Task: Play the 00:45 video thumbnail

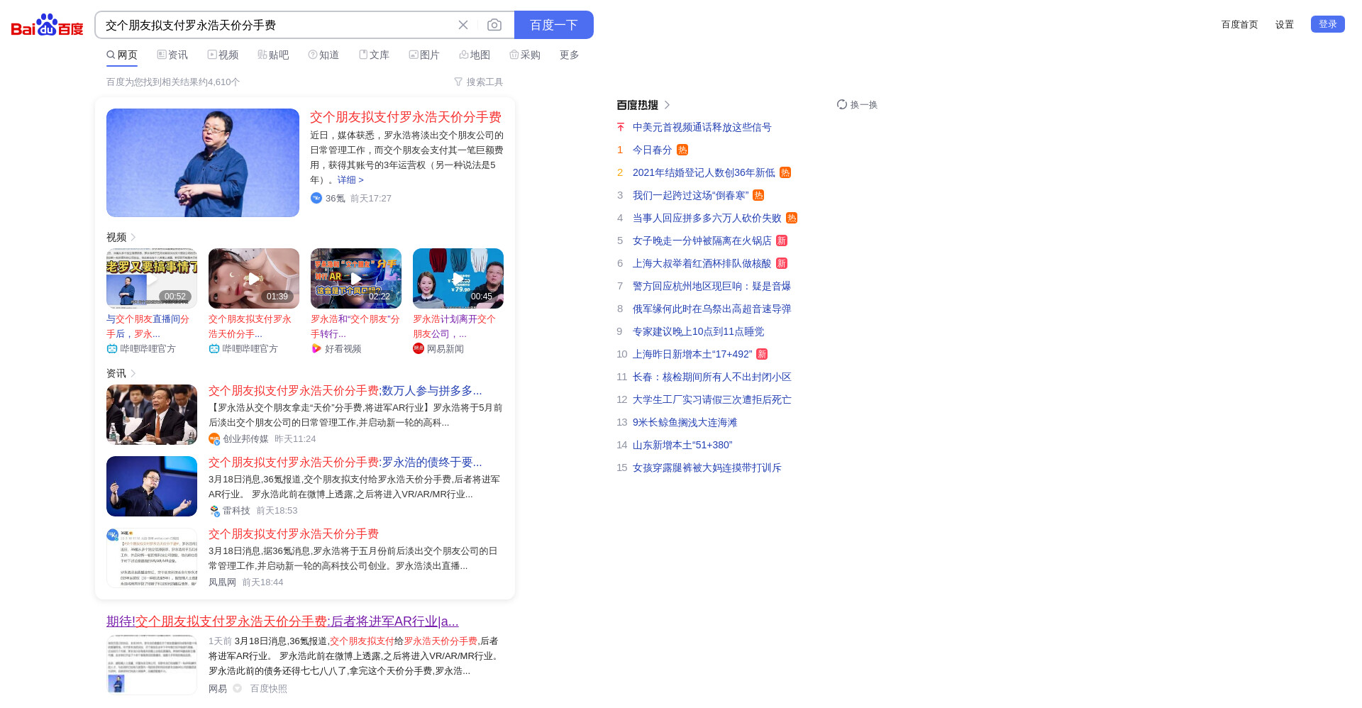Action: 458,278
